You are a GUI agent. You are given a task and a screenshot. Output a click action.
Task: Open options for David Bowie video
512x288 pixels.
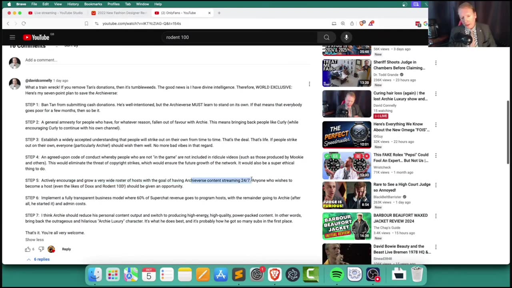(436, 247)
